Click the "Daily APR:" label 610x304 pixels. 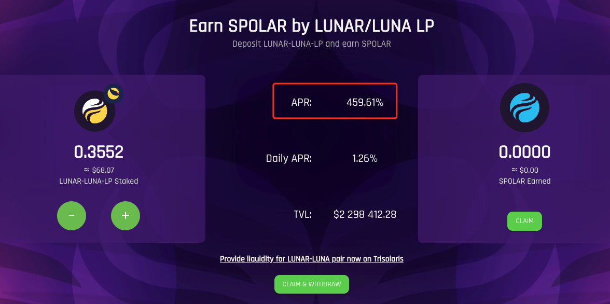point(289,159)
